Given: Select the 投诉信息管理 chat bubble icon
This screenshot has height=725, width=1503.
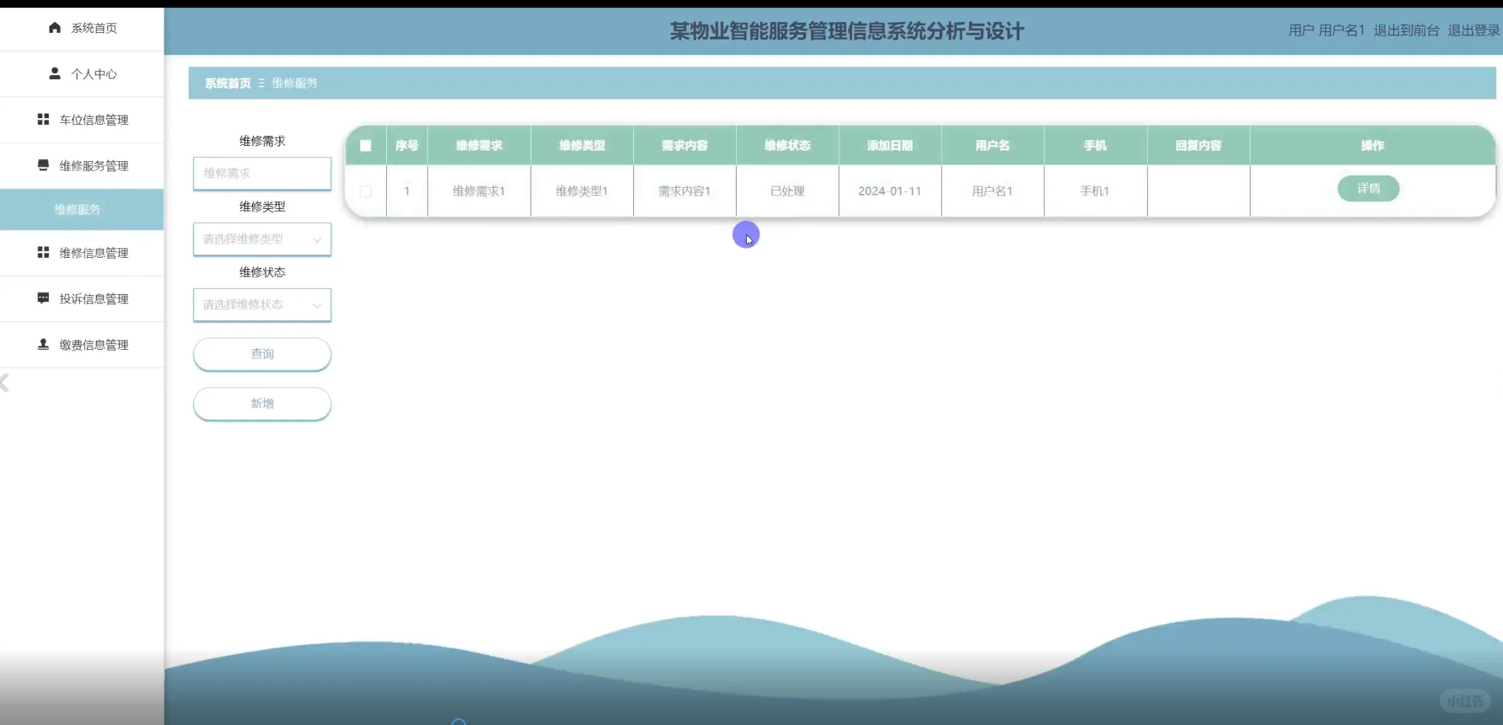Looking at the screenshot, I should tap(43, 298).
